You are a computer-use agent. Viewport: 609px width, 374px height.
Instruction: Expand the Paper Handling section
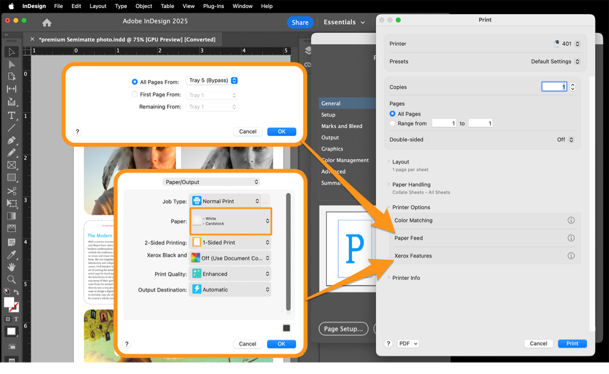pyautogui.click(x=389, y=184)
